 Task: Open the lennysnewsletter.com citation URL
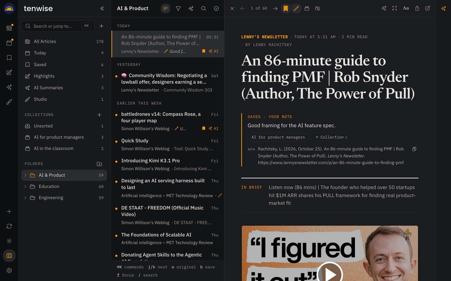[331, 163]
